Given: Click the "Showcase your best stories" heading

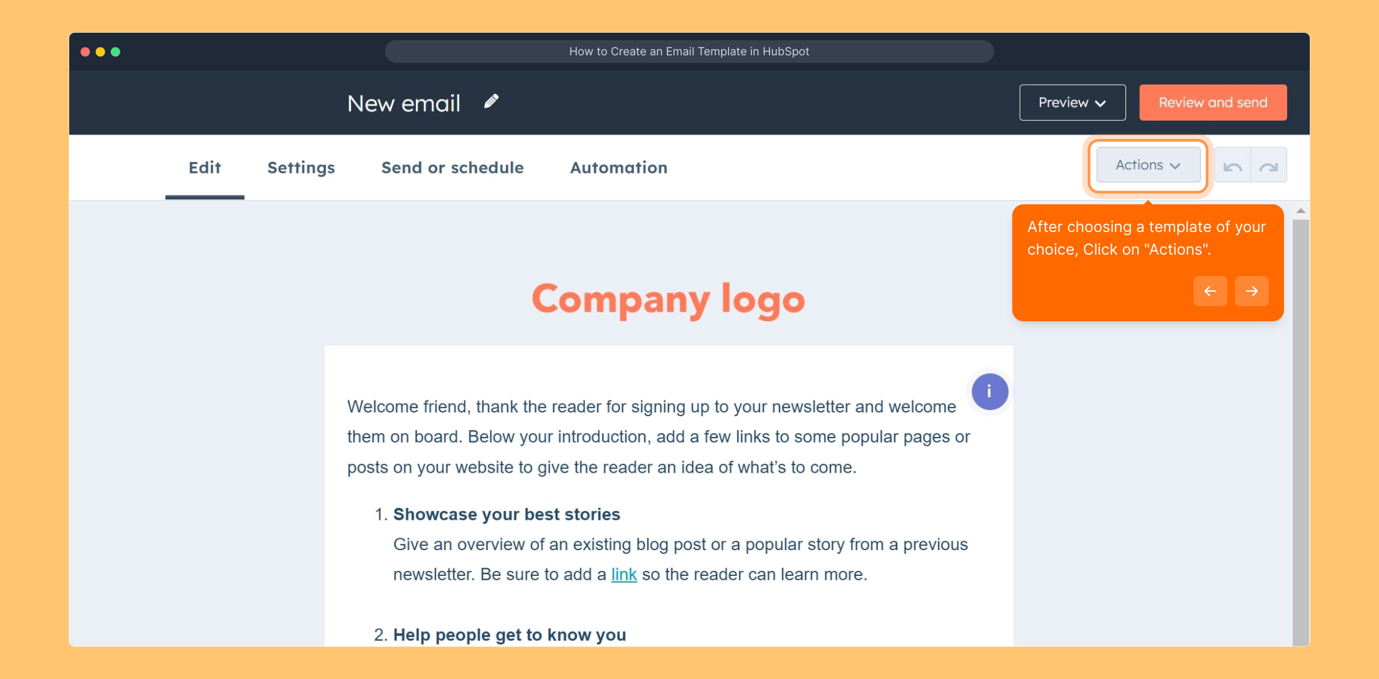Looking at the screenshot, I should click(506, 514).
